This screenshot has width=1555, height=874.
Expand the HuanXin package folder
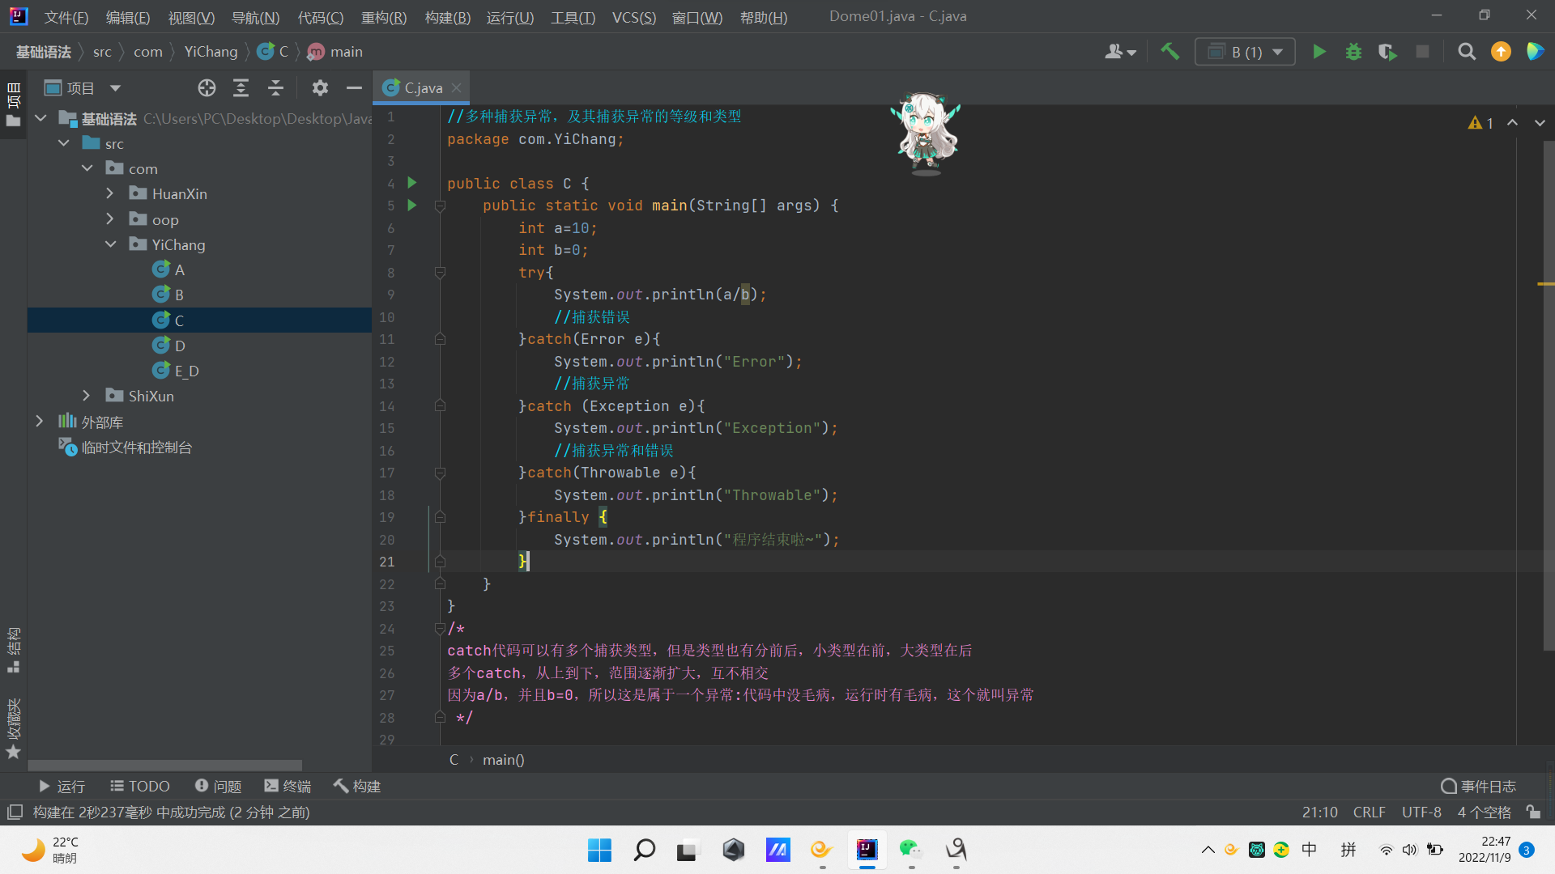click(110, 194)
